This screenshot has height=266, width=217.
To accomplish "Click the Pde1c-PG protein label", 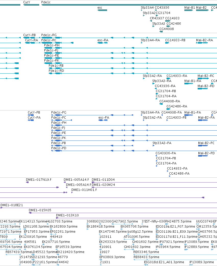I will click(59, 112).
